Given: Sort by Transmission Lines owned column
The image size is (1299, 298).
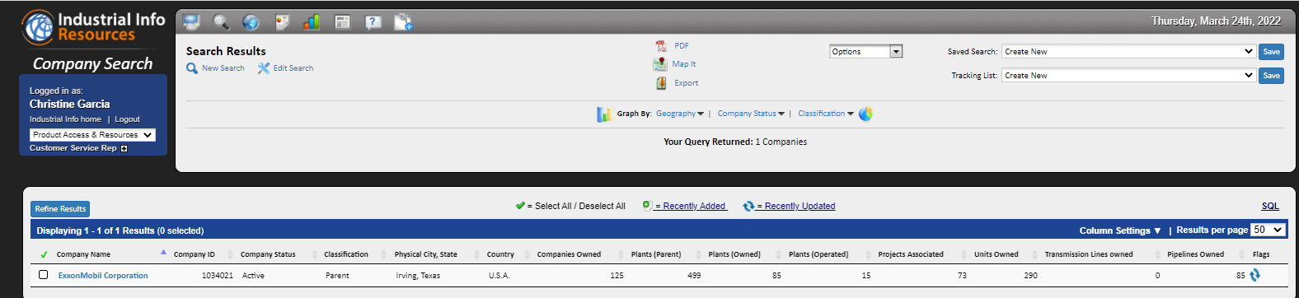Looking at the screenshot, I should [x=1088, y=254].
